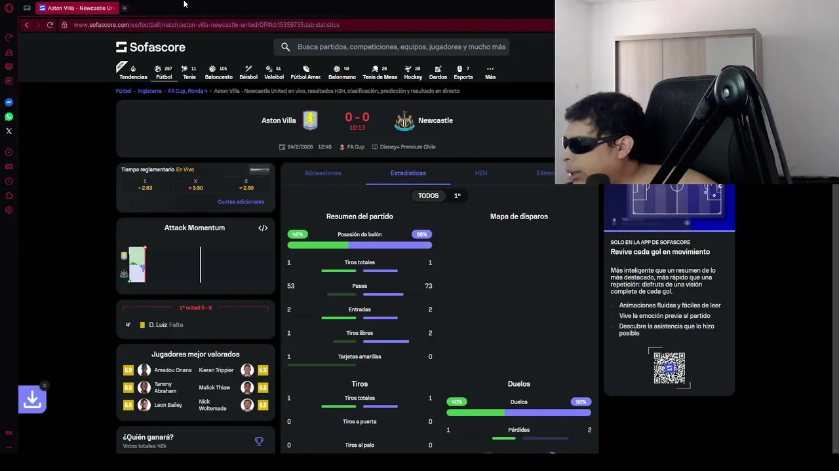The image size is (839, 471).
Task: Open the sidebar Player icon
Action: coord(9,152)
